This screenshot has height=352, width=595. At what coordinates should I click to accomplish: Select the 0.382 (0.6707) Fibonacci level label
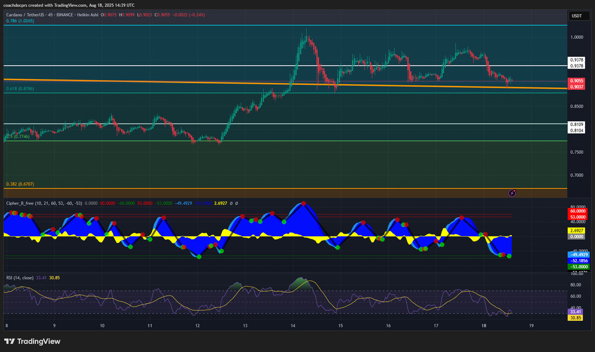(x=20, y=184)
